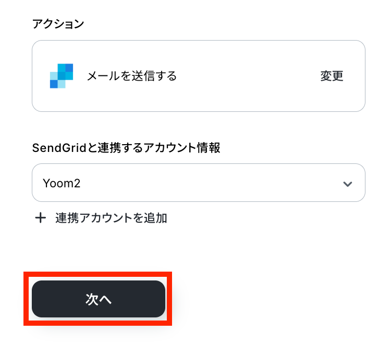This screenshot has height=358, width=391.
Task: Click the SendGridと連携するアカウント情報 label
Action: pyautogui.click(x=126, y=148)
